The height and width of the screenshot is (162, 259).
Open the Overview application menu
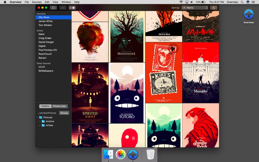coord(16,2)
